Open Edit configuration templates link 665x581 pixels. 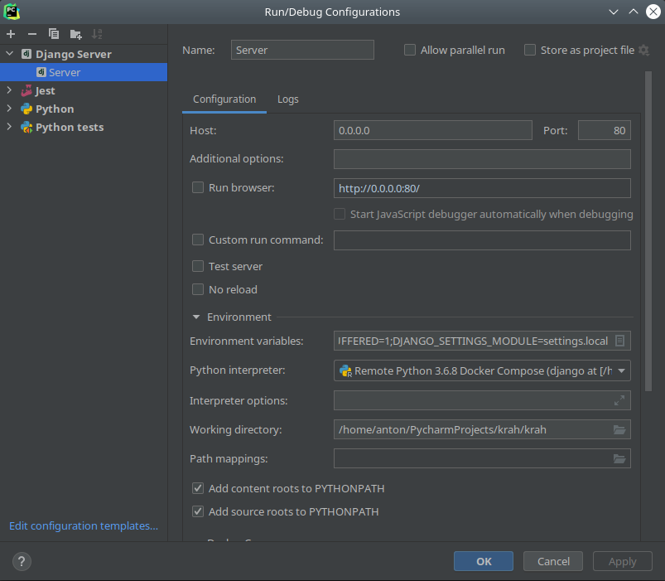coord(84,525)
